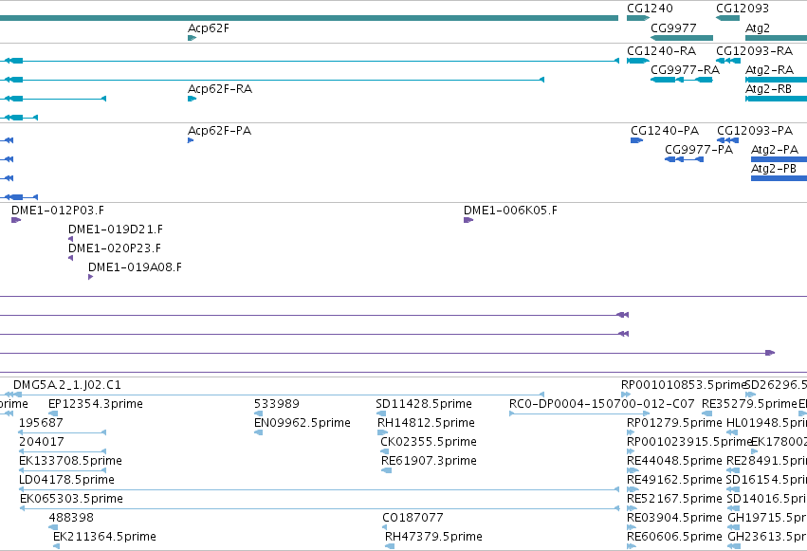Screen dimensions: 807x551
Task: Click the GH23613.5prime EST
Action: tap(734, 546)
